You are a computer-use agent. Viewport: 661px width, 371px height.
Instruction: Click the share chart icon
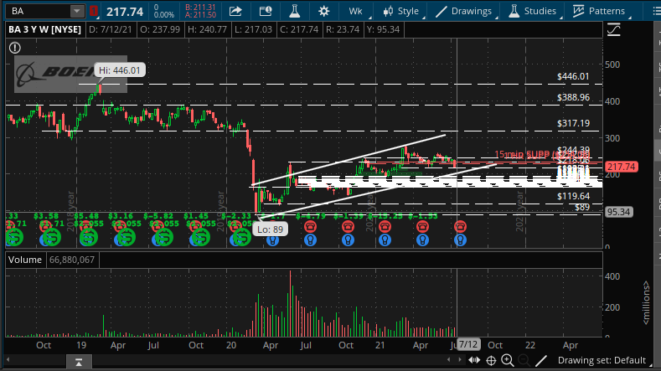pyautogui.click(x=235, y=11)
